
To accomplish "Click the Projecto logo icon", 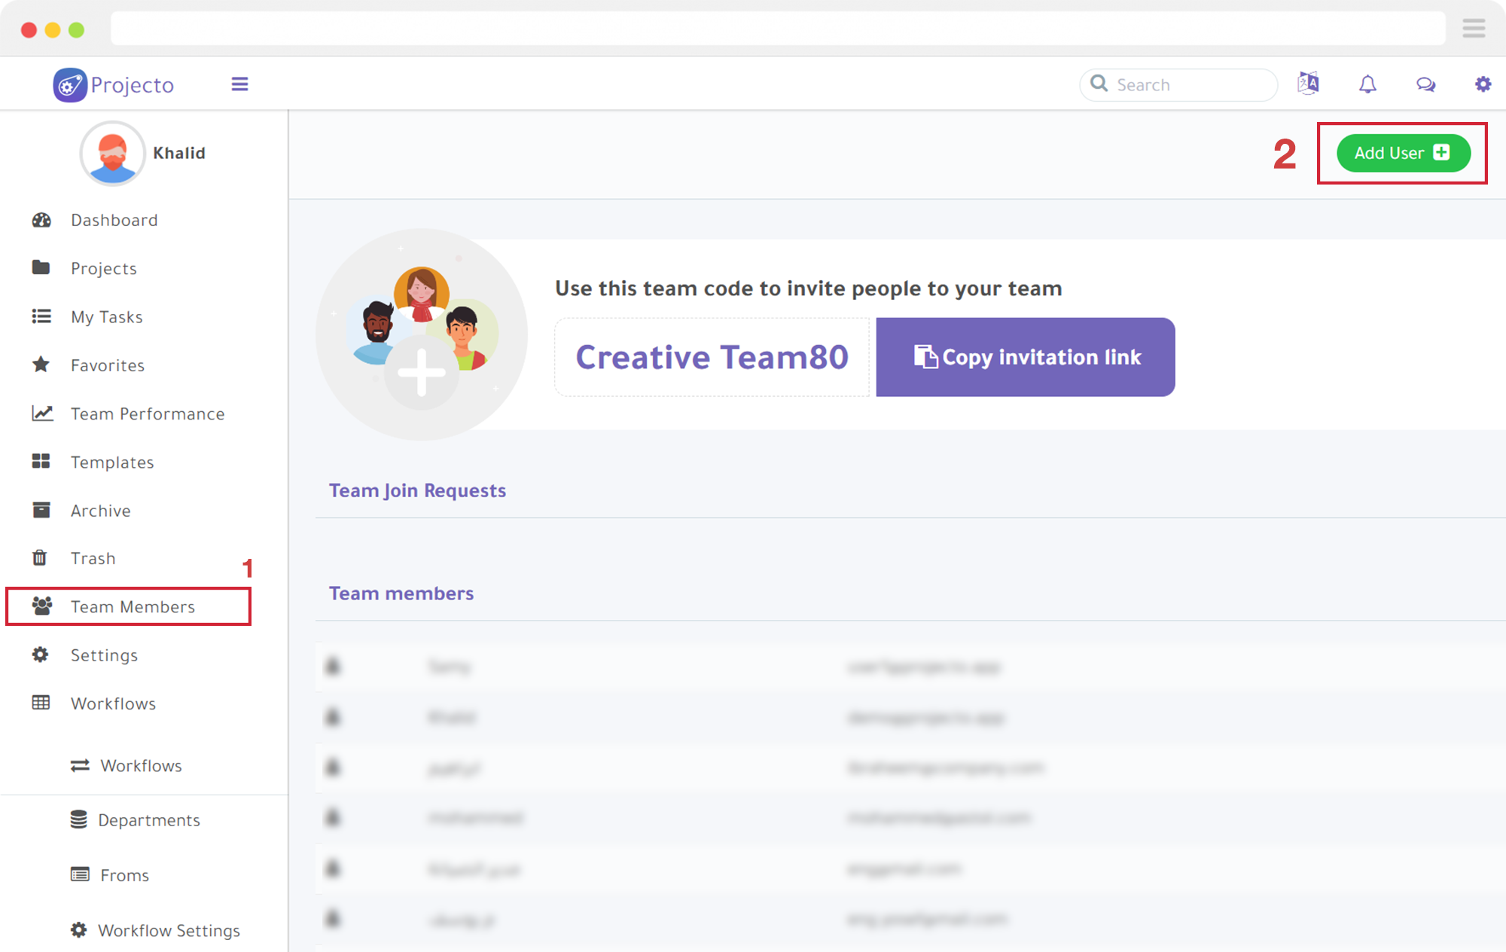I will click(x=70, y=85).
